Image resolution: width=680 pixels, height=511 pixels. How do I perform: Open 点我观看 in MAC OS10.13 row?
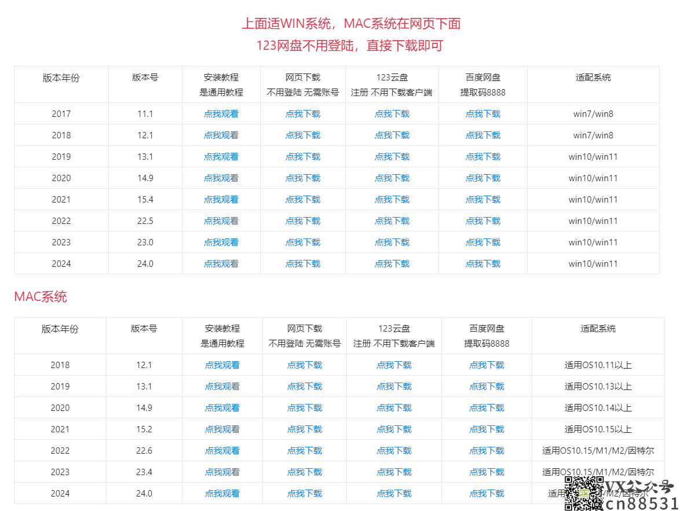(x=222, y=387)
